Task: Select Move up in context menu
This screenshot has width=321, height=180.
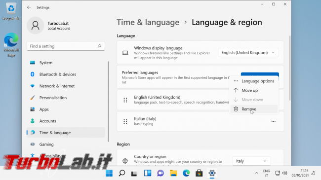Action: (254, 90)
